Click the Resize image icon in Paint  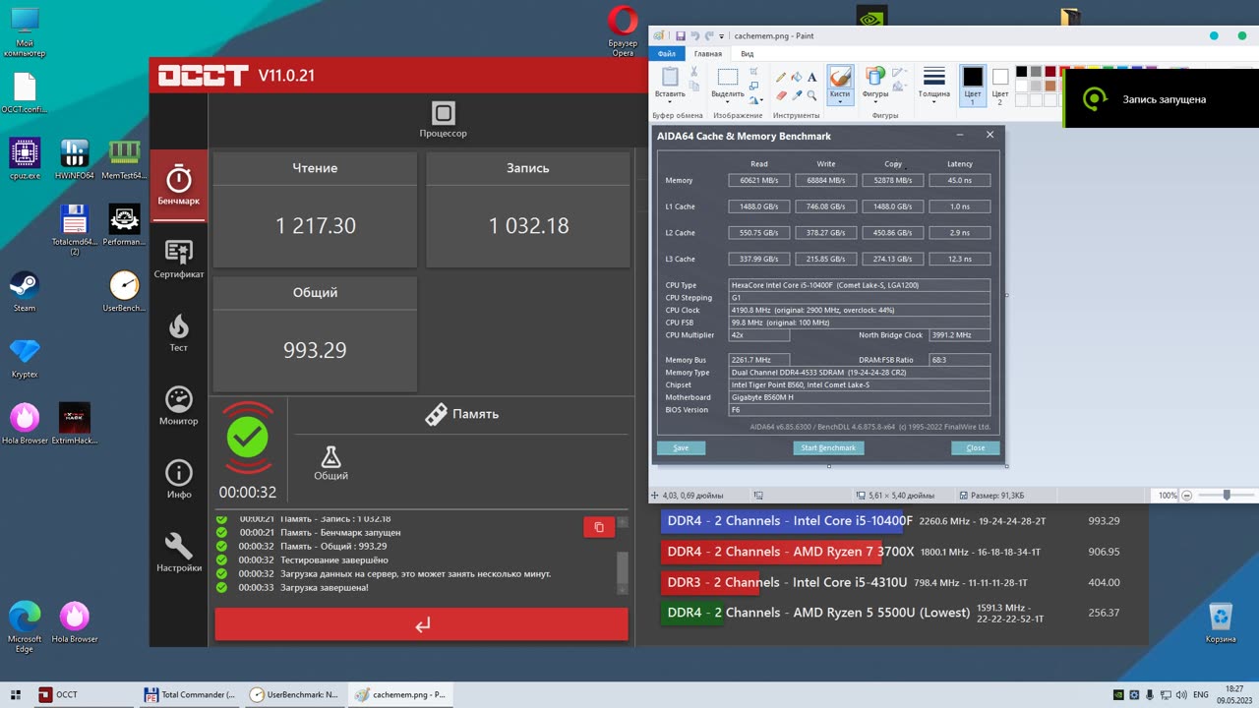(x=754, y=86)
